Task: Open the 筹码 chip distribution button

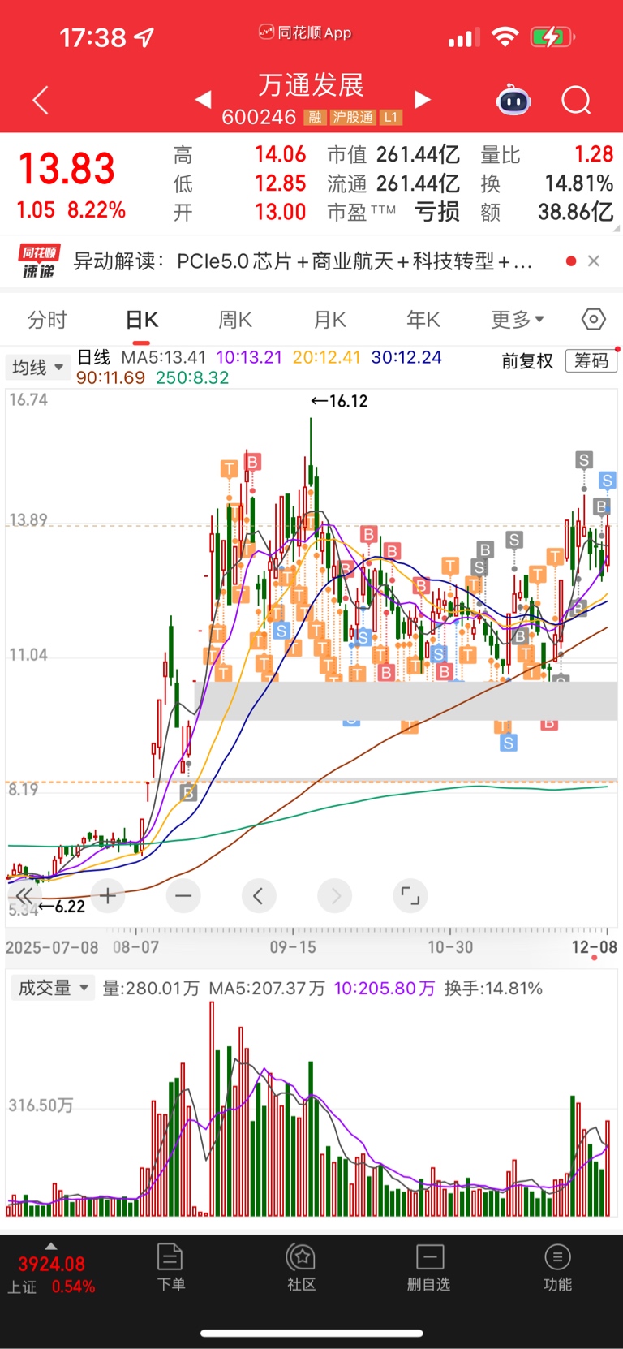Action: click(591, 360)
